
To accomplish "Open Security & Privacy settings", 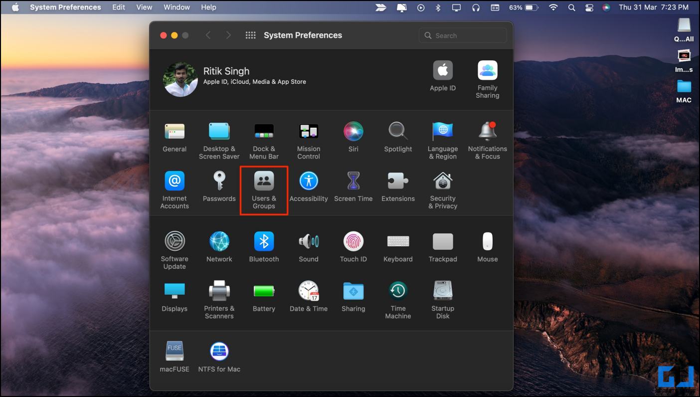I will [443, 191].
